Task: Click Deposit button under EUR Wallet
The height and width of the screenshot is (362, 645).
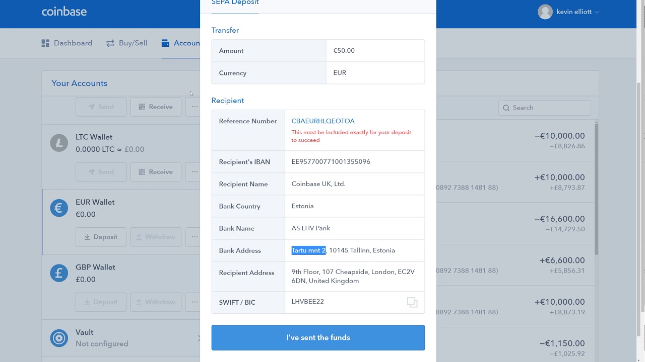Action: pos(101,237)
